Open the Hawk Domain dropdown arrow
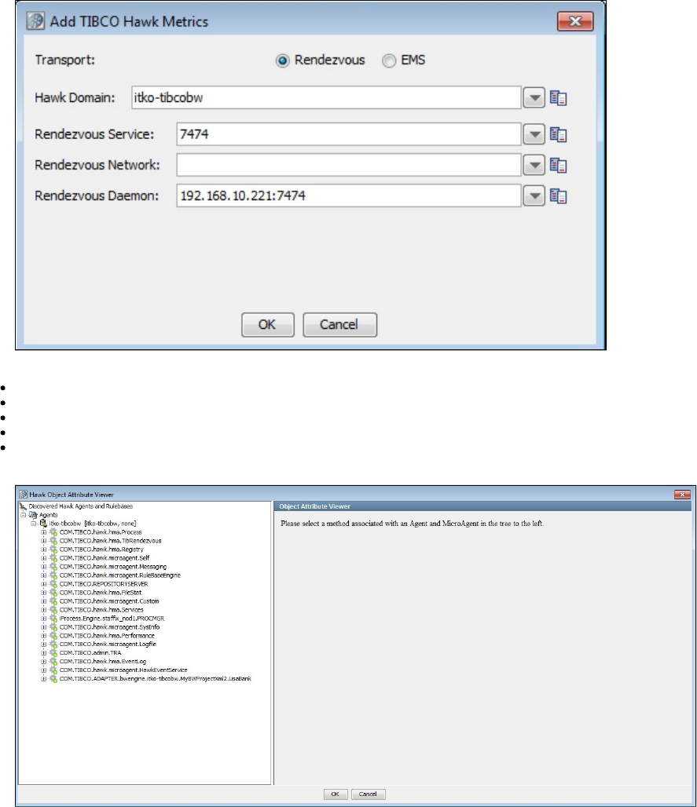 click(534, 98)
